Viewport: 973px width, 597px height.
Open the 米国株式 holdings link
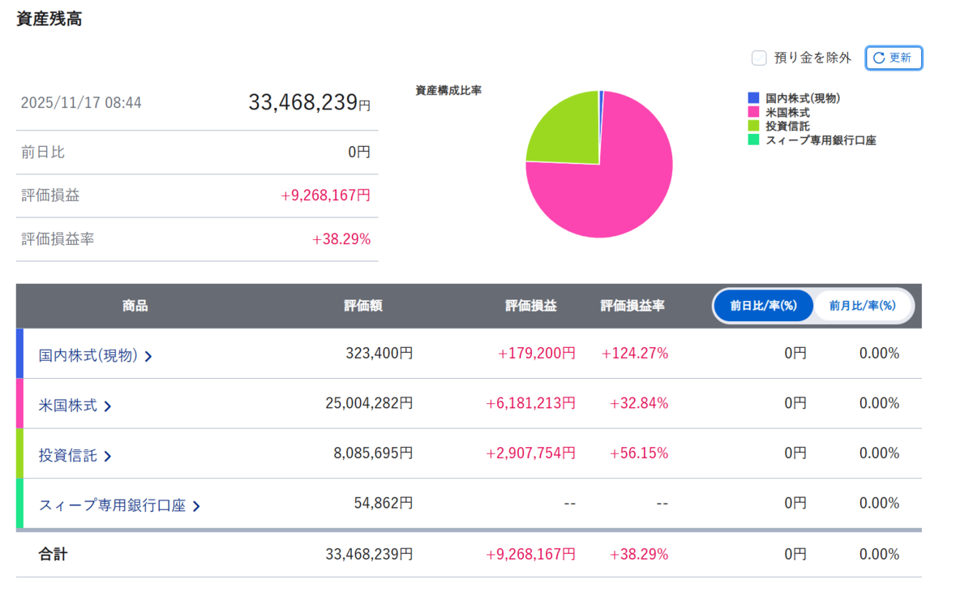click(68, 406)
